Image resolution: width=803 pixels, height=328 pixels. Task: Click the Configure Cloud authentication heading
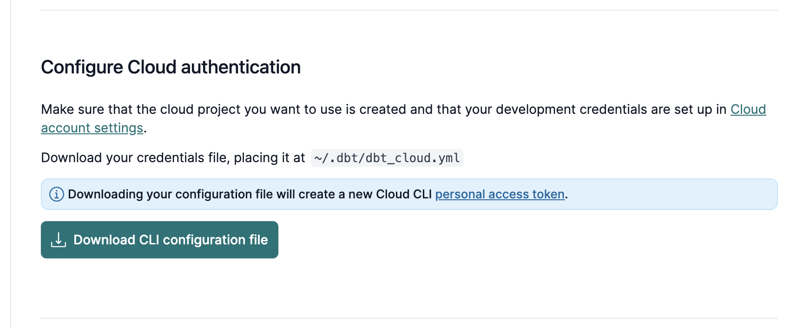point(171,67)
